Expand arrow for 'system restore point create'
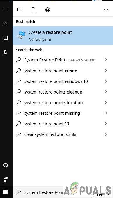Viewport: 113px width, 198px height. point(106,71)
